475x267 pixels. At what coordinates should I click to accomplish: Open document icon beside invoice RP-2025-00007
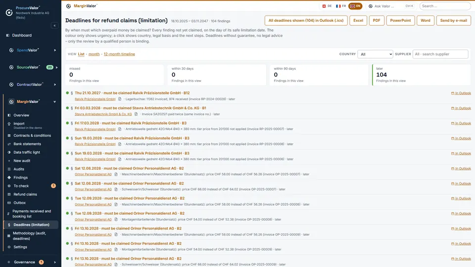(120, 129)
